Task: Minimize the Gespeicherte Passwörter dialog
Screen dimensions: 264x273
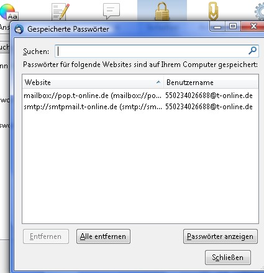Action: (217, 27)
